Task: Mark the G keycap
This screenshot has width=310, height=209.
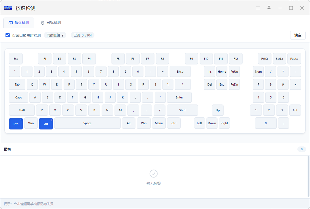Action: click(85, 97)
